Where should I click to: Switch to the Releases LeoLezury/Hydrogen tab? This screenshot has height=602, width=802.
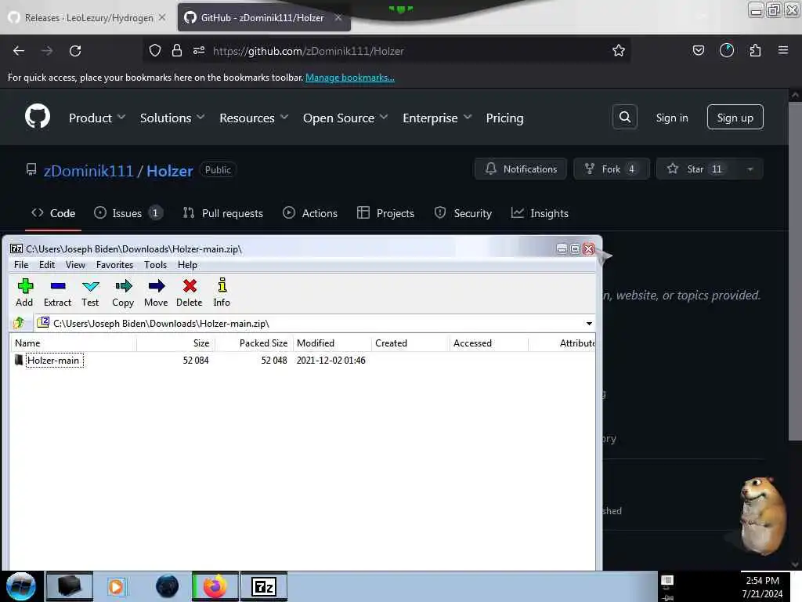coord(88,17)
